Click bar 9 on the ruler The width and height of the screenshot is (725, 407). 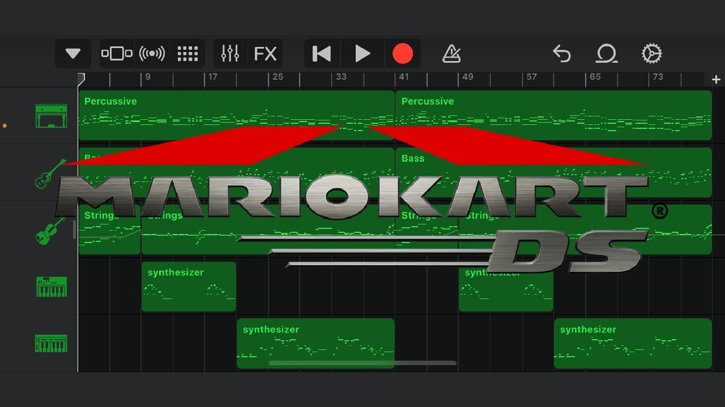click(147, 76)
